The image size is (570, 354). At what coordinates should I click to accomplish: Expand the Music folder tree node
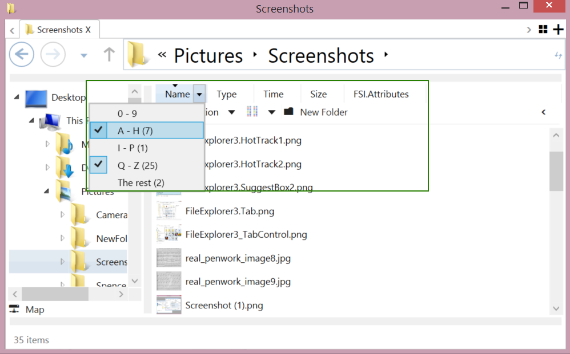coord(47,144)
